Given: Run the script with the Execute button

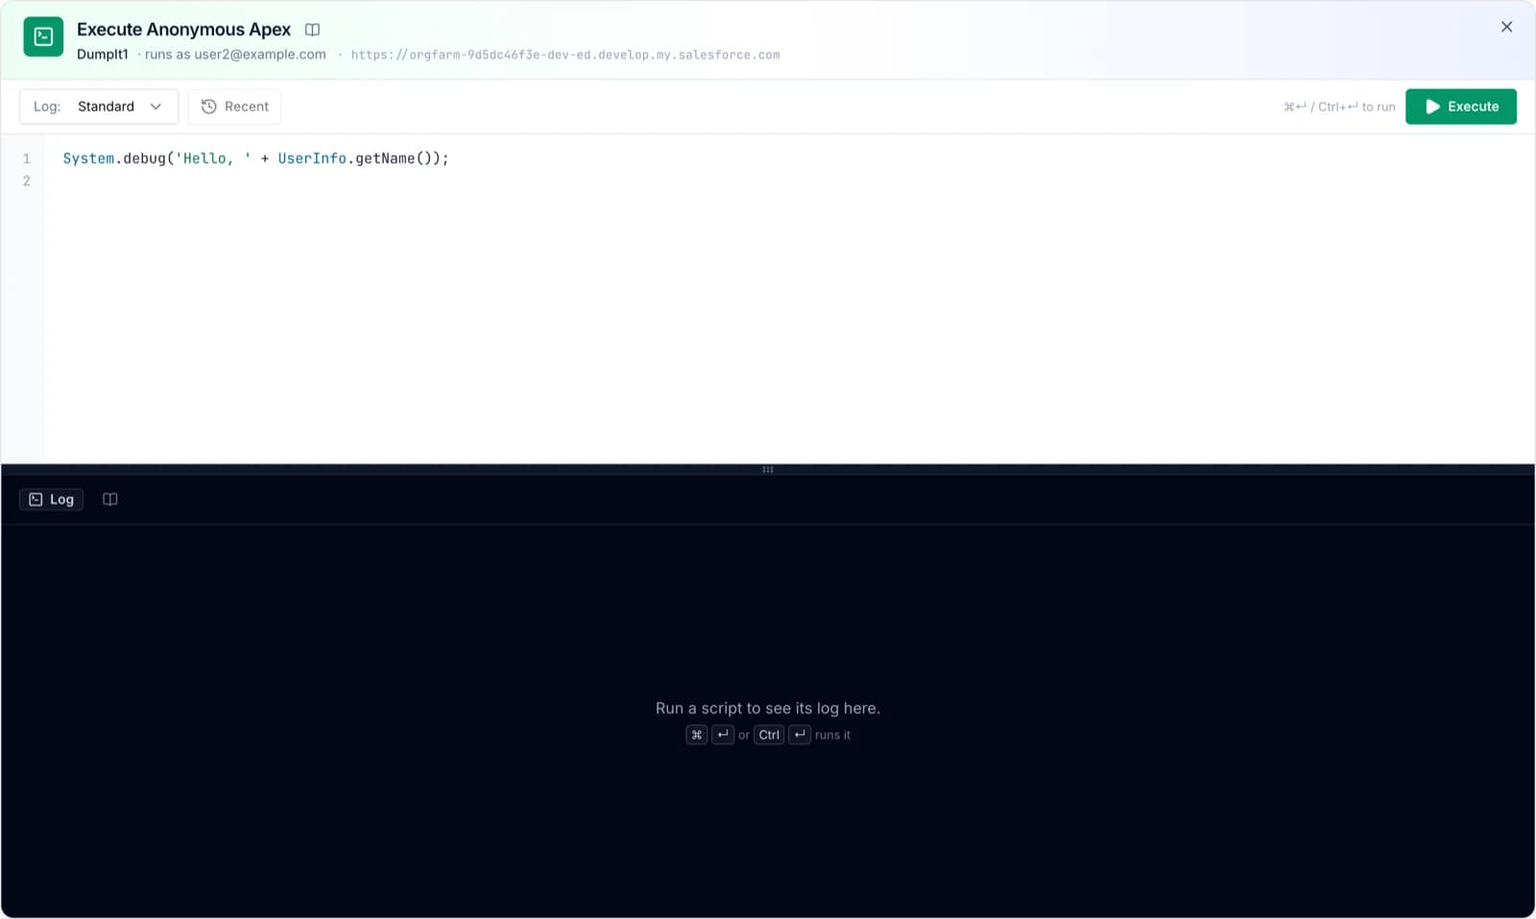Looking at the screenshot, I should tap(1460, 106).
